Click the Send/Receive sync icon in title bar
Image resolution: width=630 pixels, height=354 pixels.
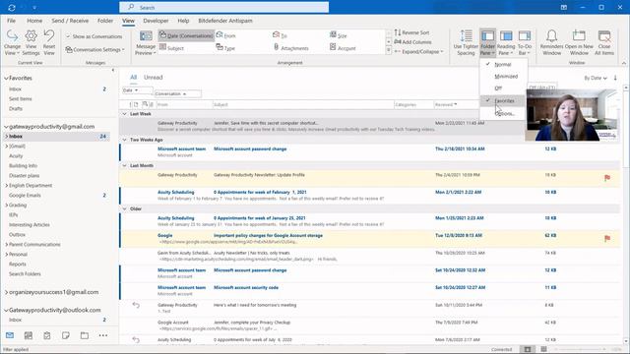click(11, 8)
